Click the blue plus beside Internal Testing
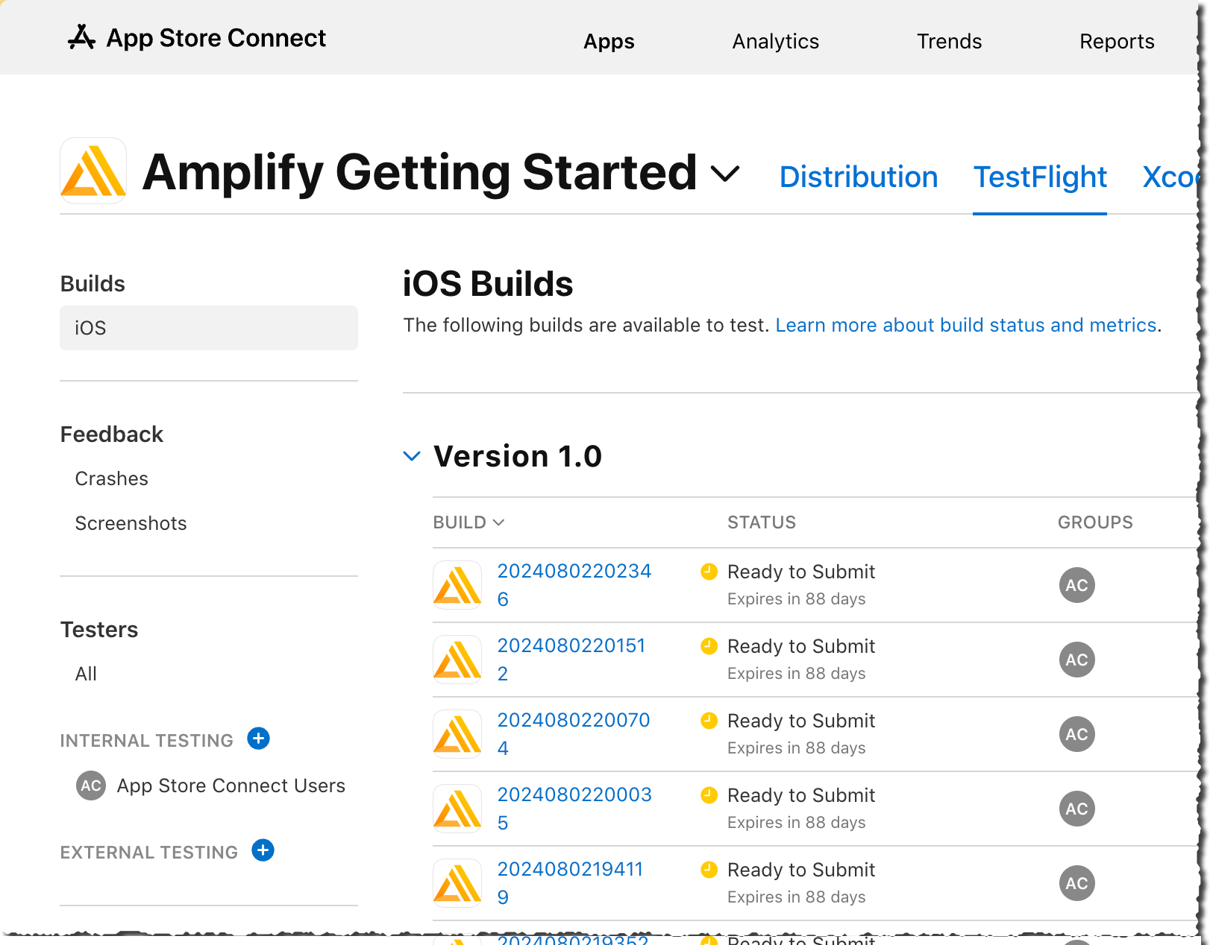The image size is (1210, 945). point(258,739)
